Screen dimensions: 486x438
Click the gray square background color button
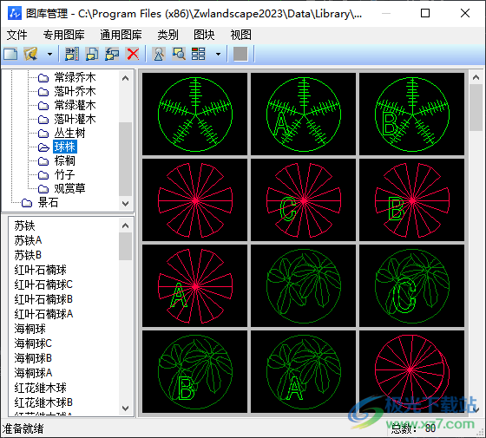click(240, 54)
